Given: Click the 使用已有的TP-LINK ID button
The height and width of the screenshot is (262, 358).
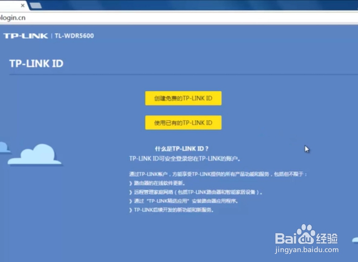Looking at the screenshot, I should (x=183, y=123).
